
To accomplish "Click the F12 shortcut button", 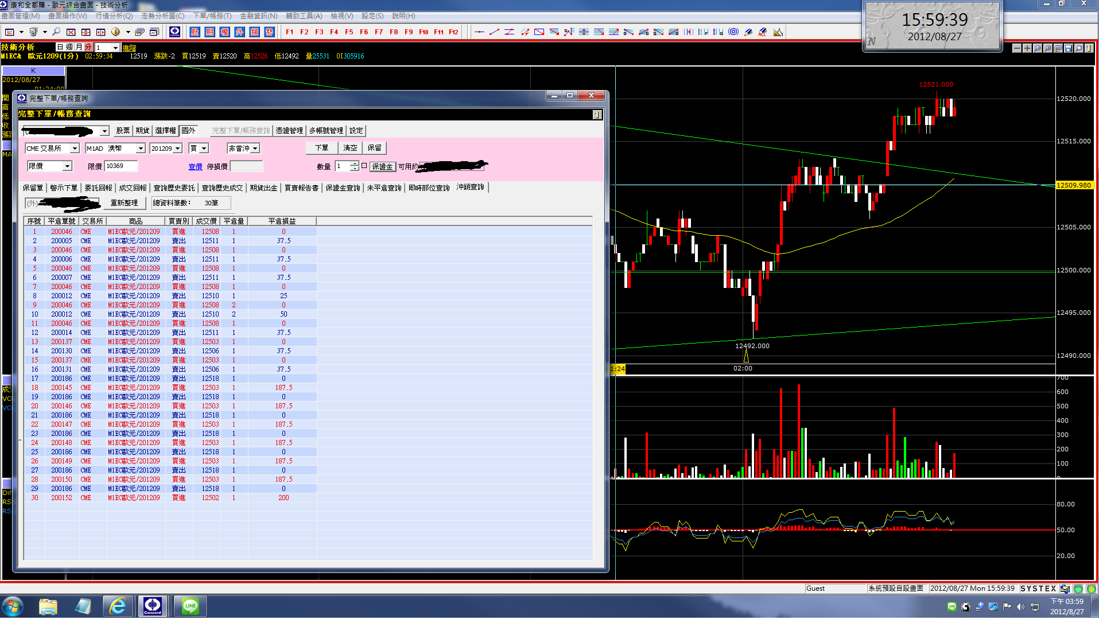I will click(x=454, y=32).
